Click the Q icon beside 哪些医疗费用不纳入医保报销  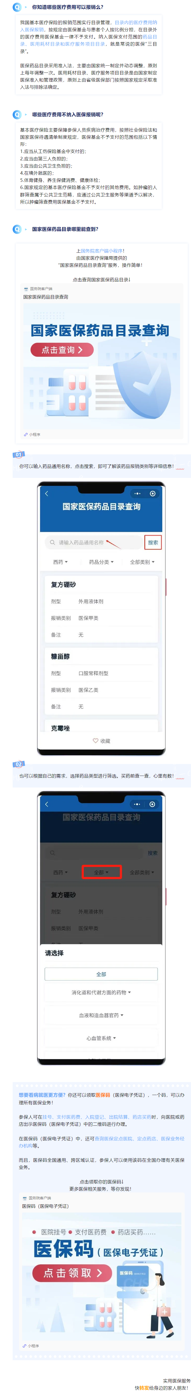[x=17, y=115]
